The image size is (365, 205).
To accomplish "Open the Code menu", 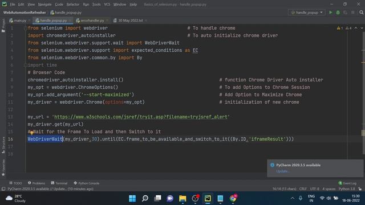I will 59,5.
